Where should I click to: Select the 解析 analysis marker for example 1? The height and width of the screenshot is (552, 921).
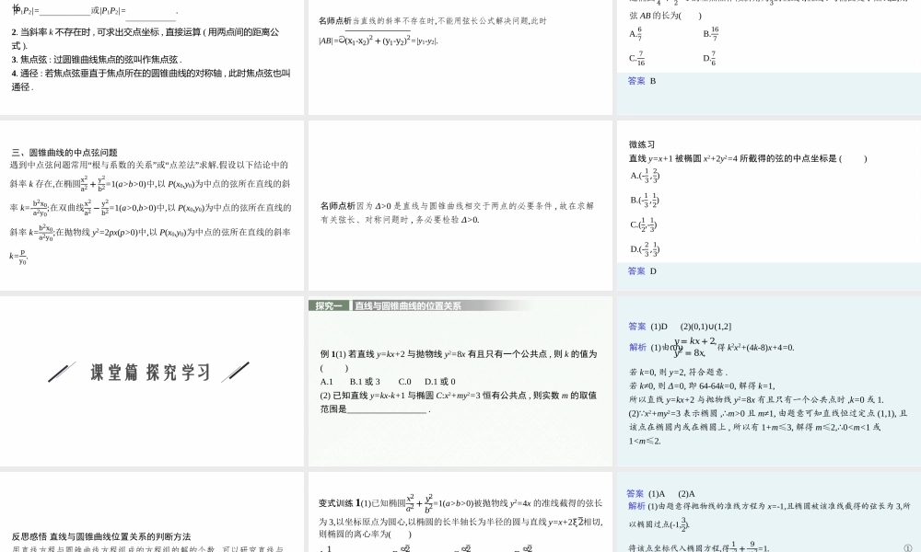(636, 348)
